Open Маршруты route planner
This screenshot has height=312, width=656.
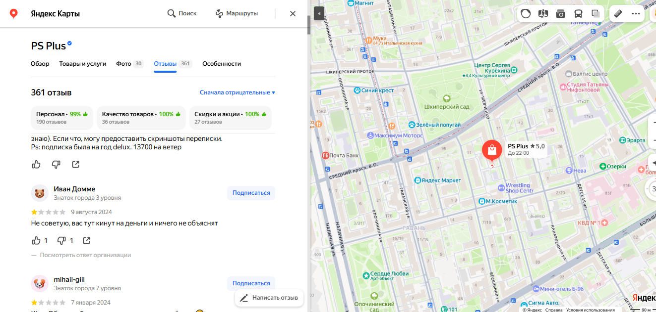tap(237, 13)
